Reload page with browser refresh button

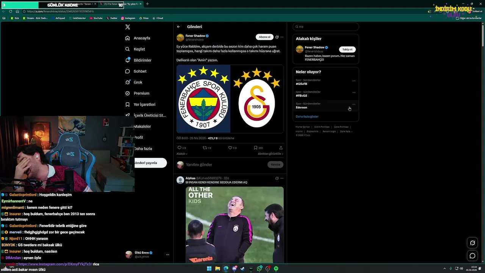[11, 11]
